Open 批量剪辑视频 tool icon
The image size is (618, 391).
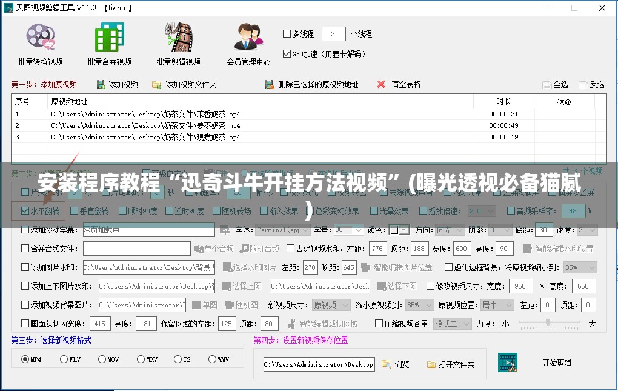[x=179, y=37]
